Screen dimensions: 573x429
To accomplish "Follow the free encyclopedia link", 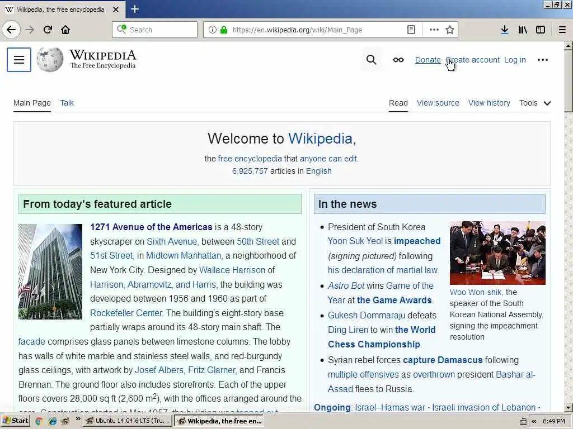I will (250, 159).
